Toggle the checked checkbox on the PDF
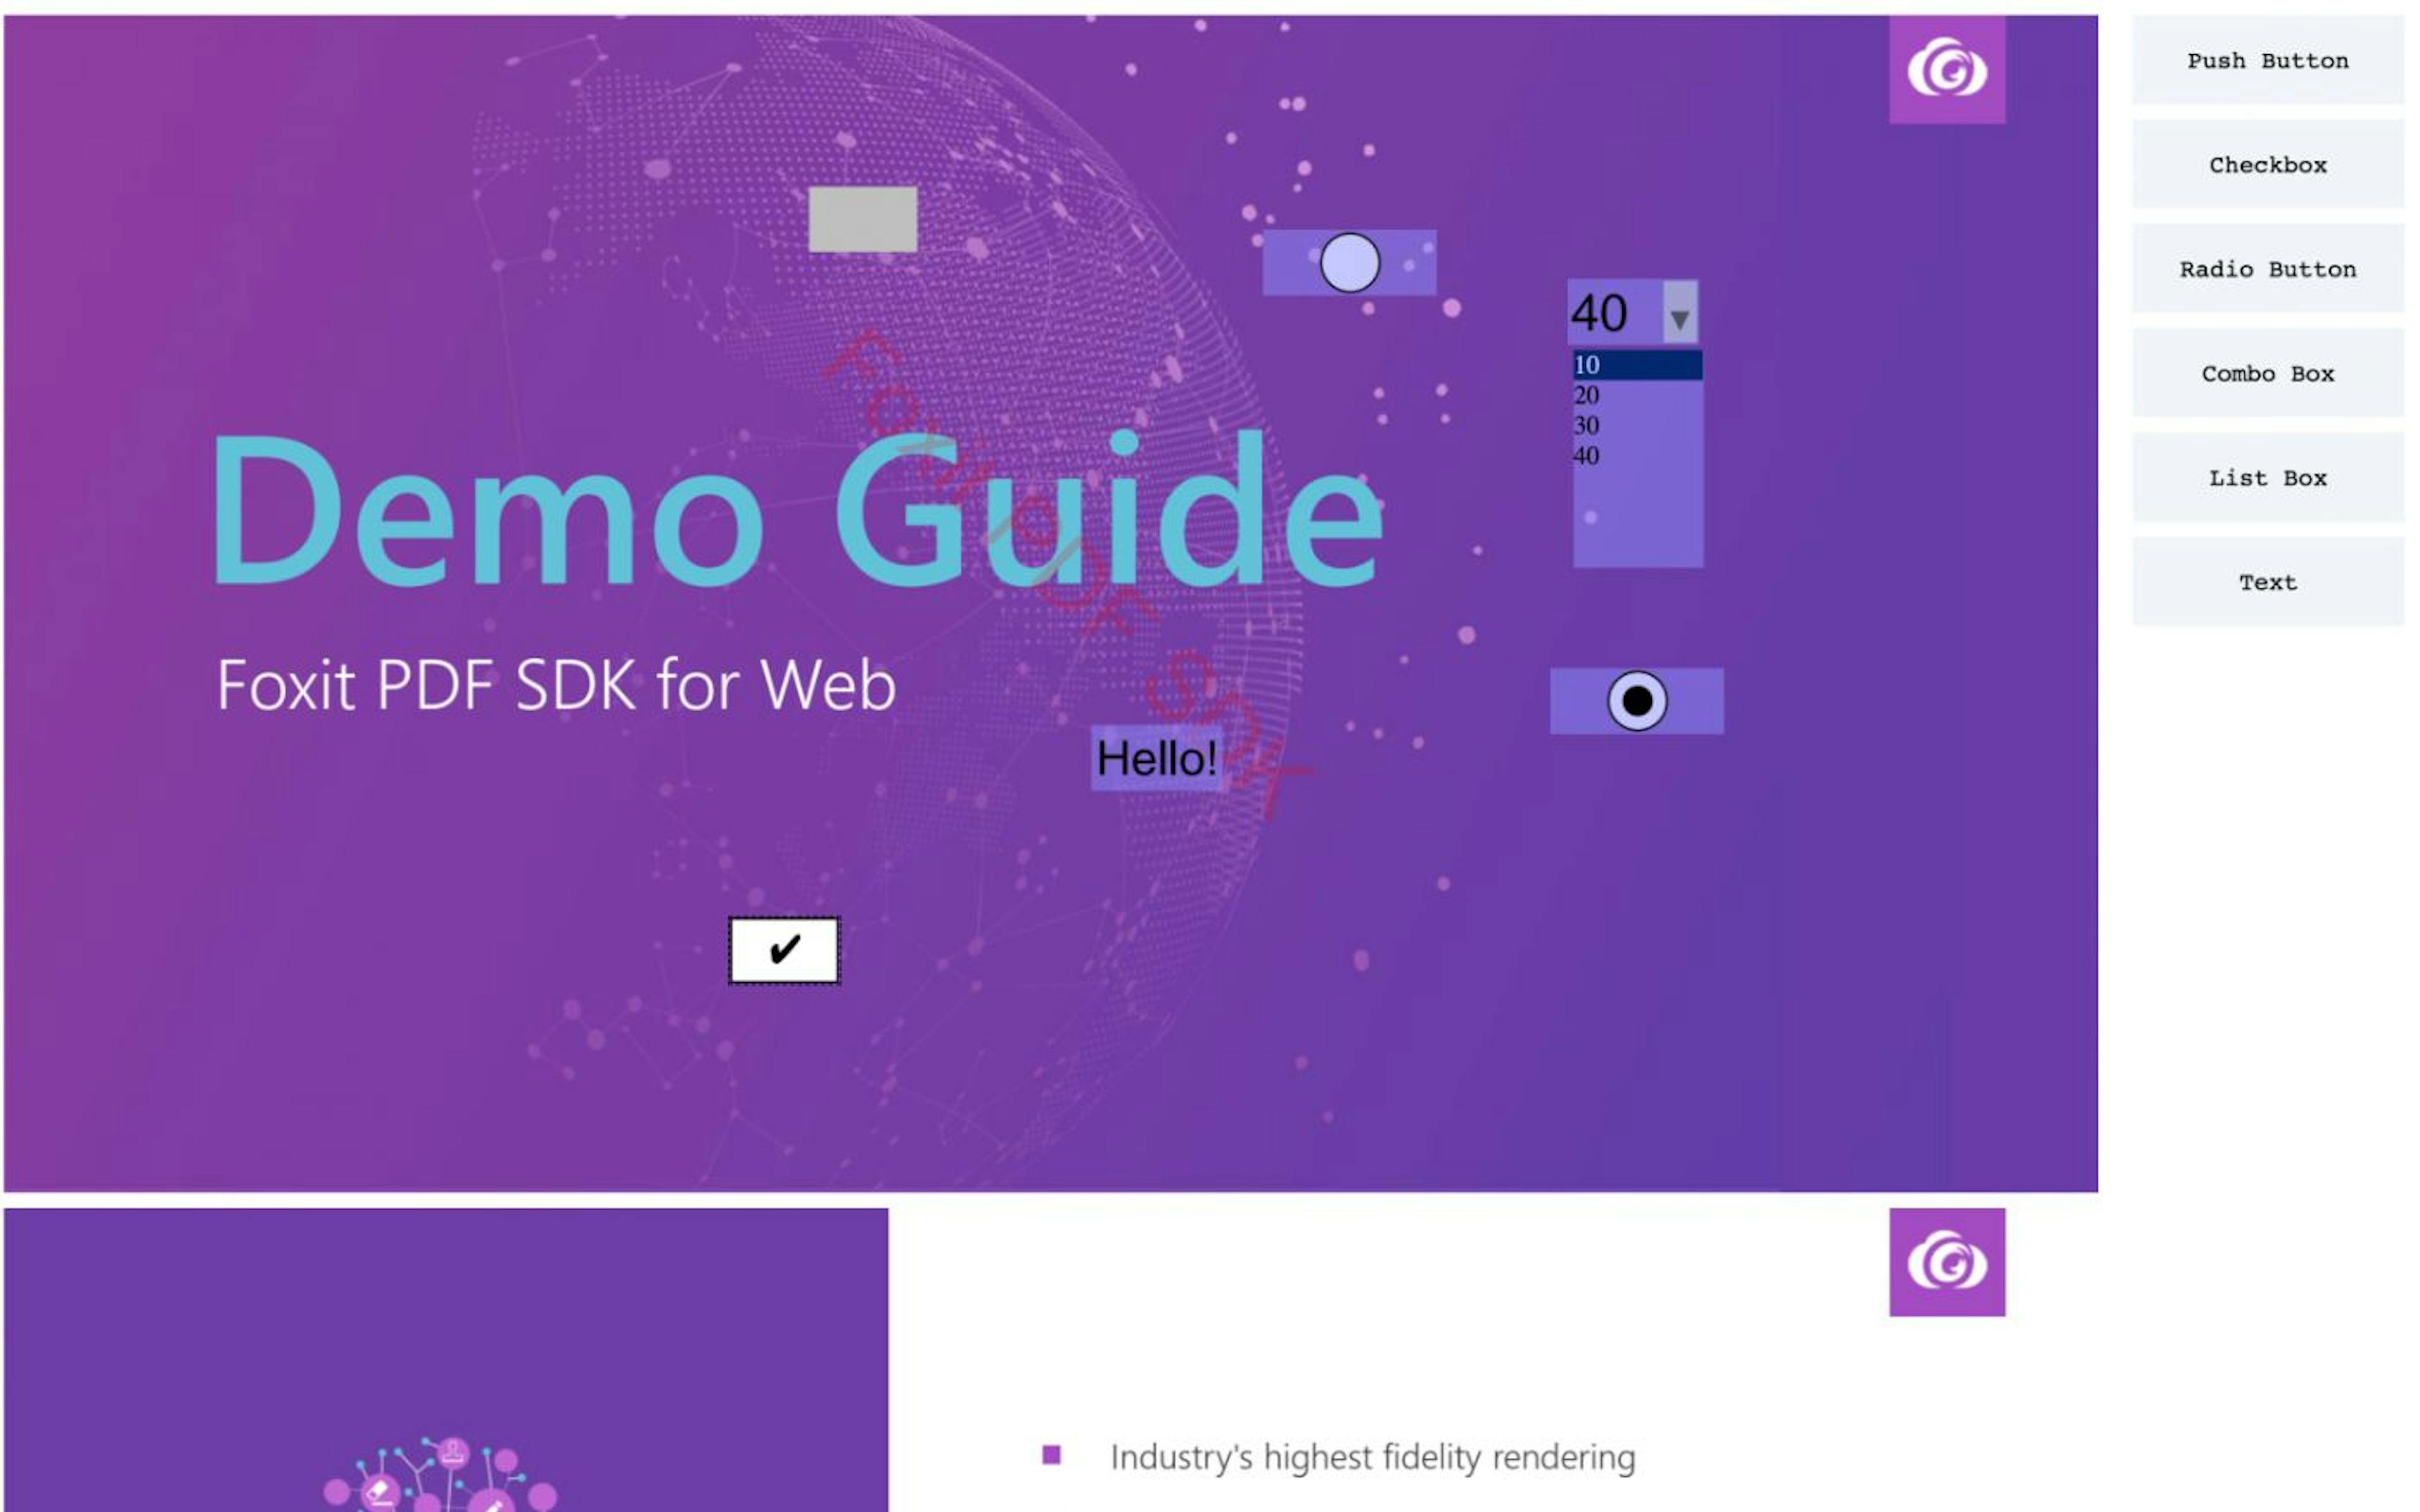 click(x=784, y=949)
